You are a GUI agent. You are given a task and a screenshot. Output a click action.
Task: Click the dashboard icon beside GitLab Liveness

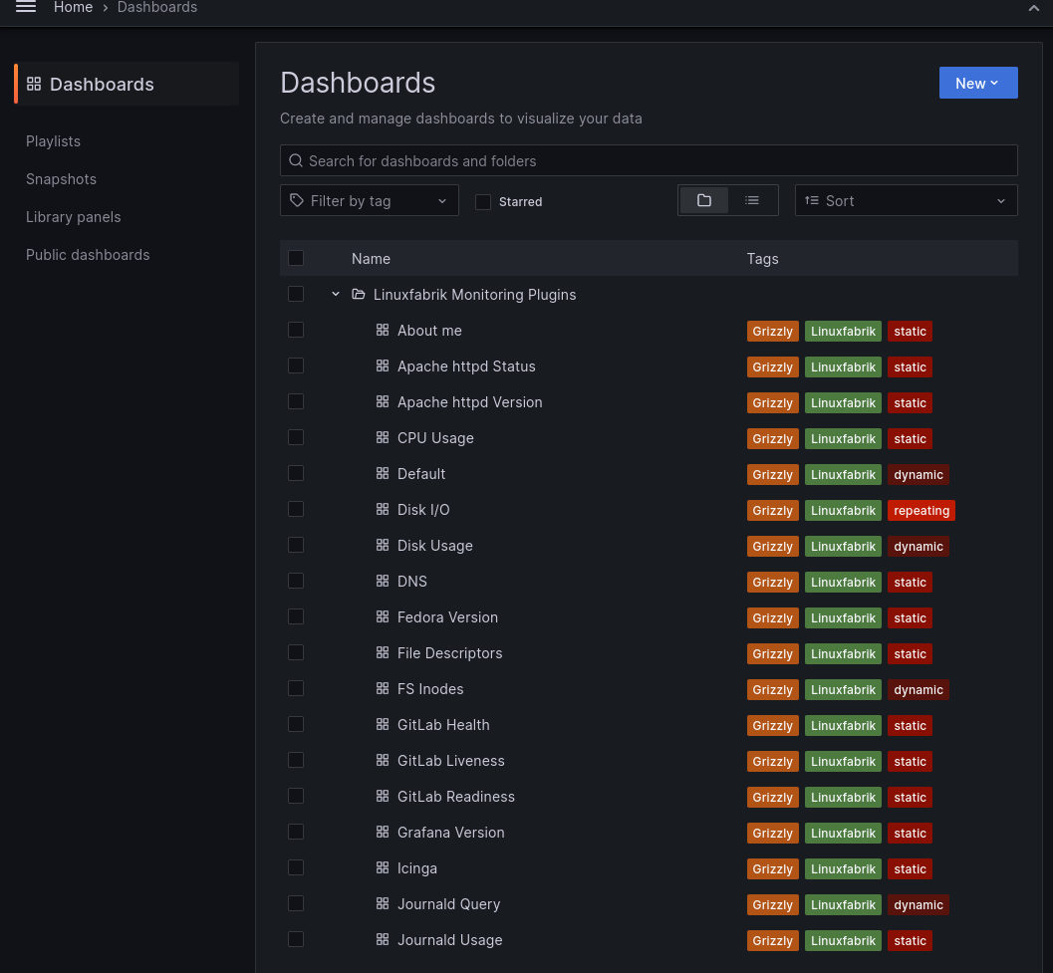tap(383, 760)
